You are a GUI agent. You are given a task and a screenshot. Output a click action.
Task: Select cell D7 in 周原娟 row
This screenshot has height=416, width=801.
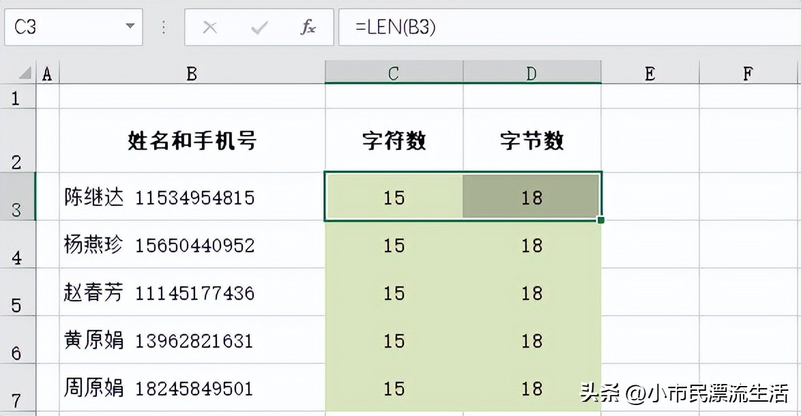point(531,387)
